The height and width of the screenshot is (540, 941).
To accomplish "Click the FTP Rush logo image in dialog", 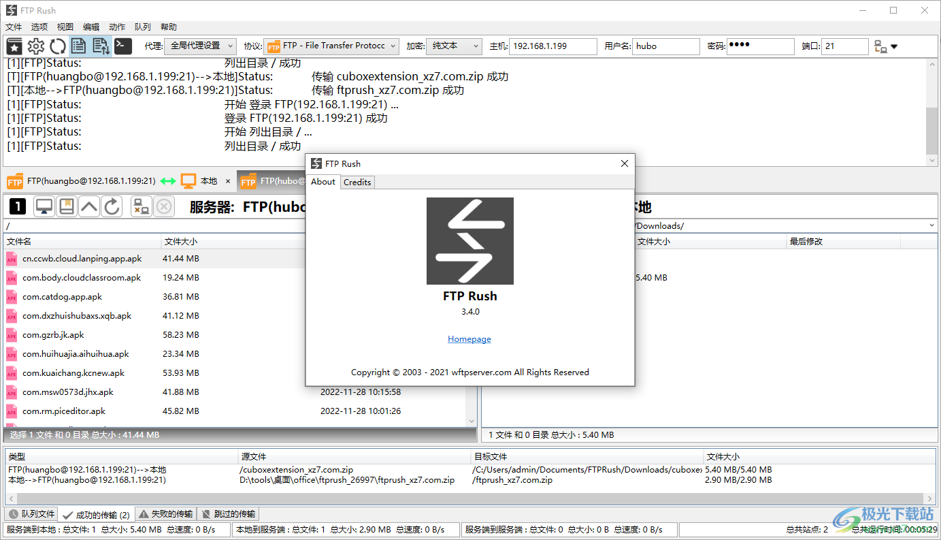I will pos(470,241).
